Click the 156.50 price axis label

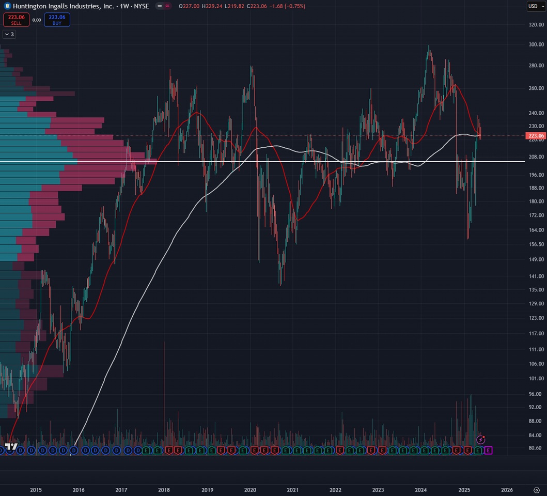[x=536, y=244]
